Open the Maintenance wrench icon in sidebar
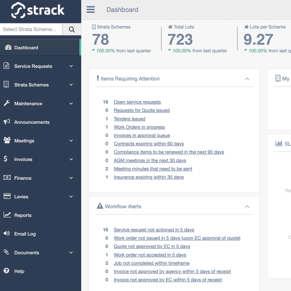Image resolution: width=291 pixels, height=291 pixels. coord(7,103)
